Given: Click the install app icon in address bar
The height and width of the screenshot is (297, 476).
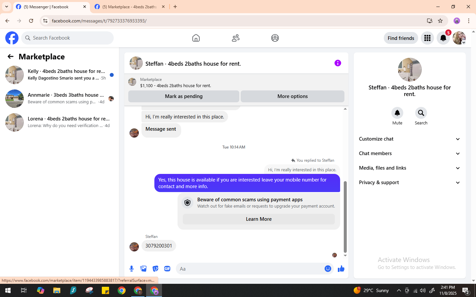Looking at the screenshot, I should click(430, 21).
